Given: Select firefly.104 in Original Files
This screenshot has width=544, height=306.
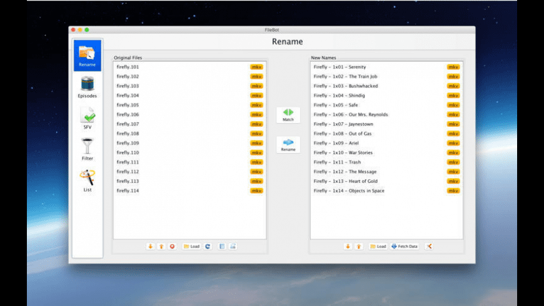Looking at the screenshot, I should [x=189, y=96].
